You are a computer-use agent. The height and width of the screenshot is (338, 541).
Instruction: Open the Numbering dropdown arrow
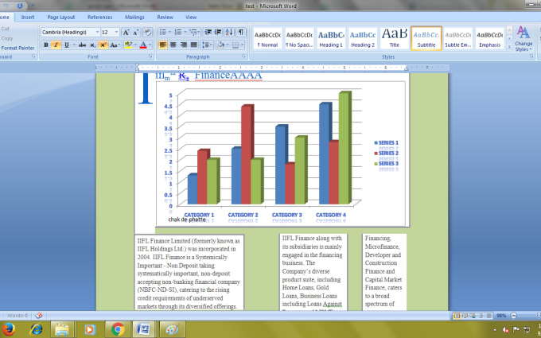pos(185,32)
